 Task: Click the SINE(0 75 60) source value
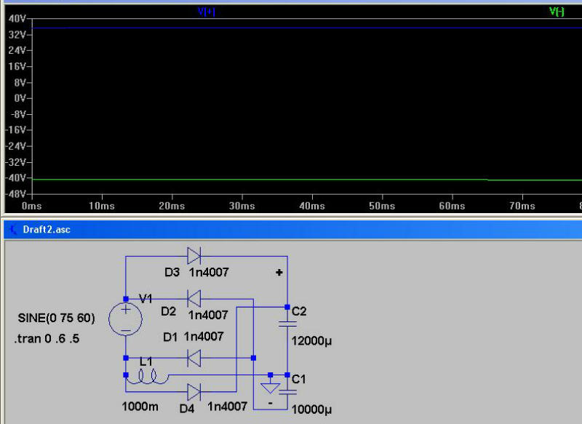(x=57, y=318)
